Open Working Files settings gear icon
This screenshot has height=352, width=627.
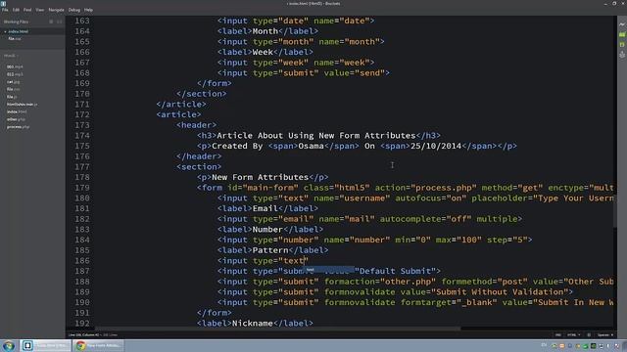[51, 22]
